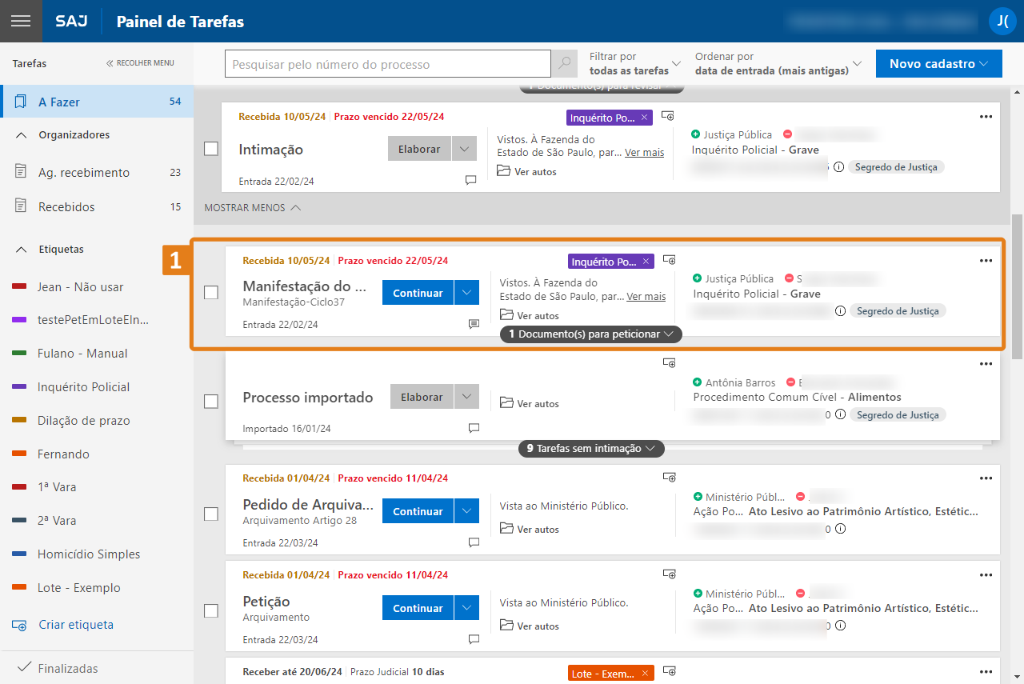Image resolution: width=1024 pixels, height=684 pixels.
Task: Click the search magnifier icon
Action: pos(565,64)
